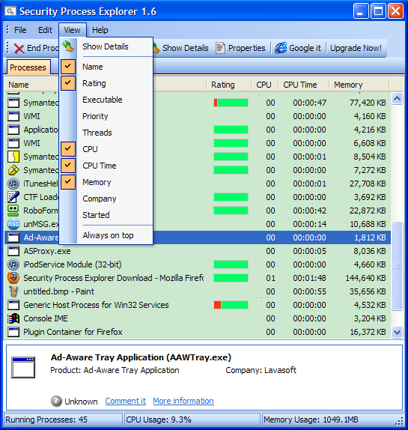The height and width of the screenshot is (430, 408).
Task: Open the More information link
Action: coord(183,401)
